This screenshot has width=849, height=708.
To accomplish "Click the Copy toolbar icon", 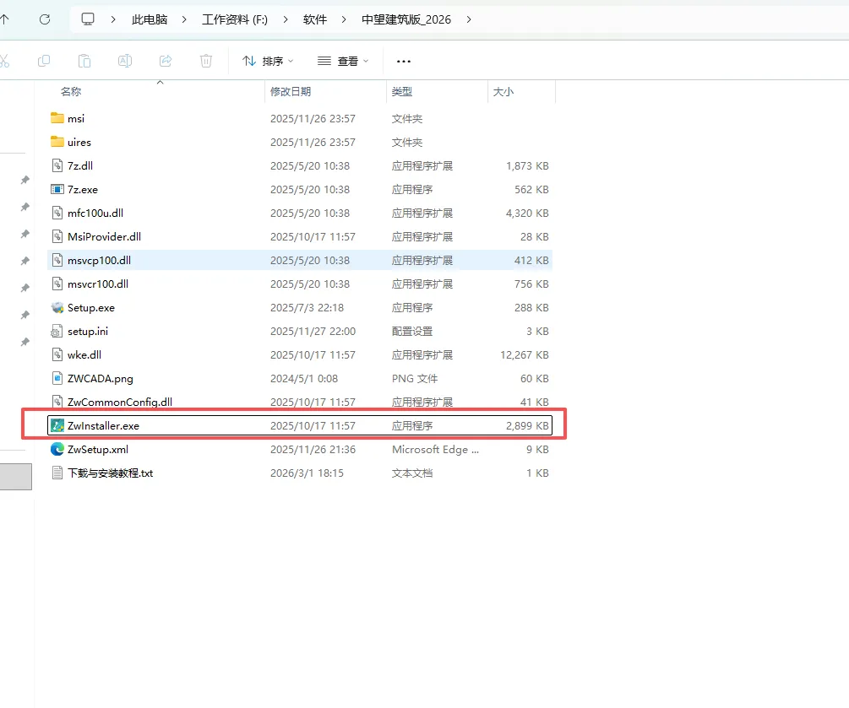I will point(44,61).
